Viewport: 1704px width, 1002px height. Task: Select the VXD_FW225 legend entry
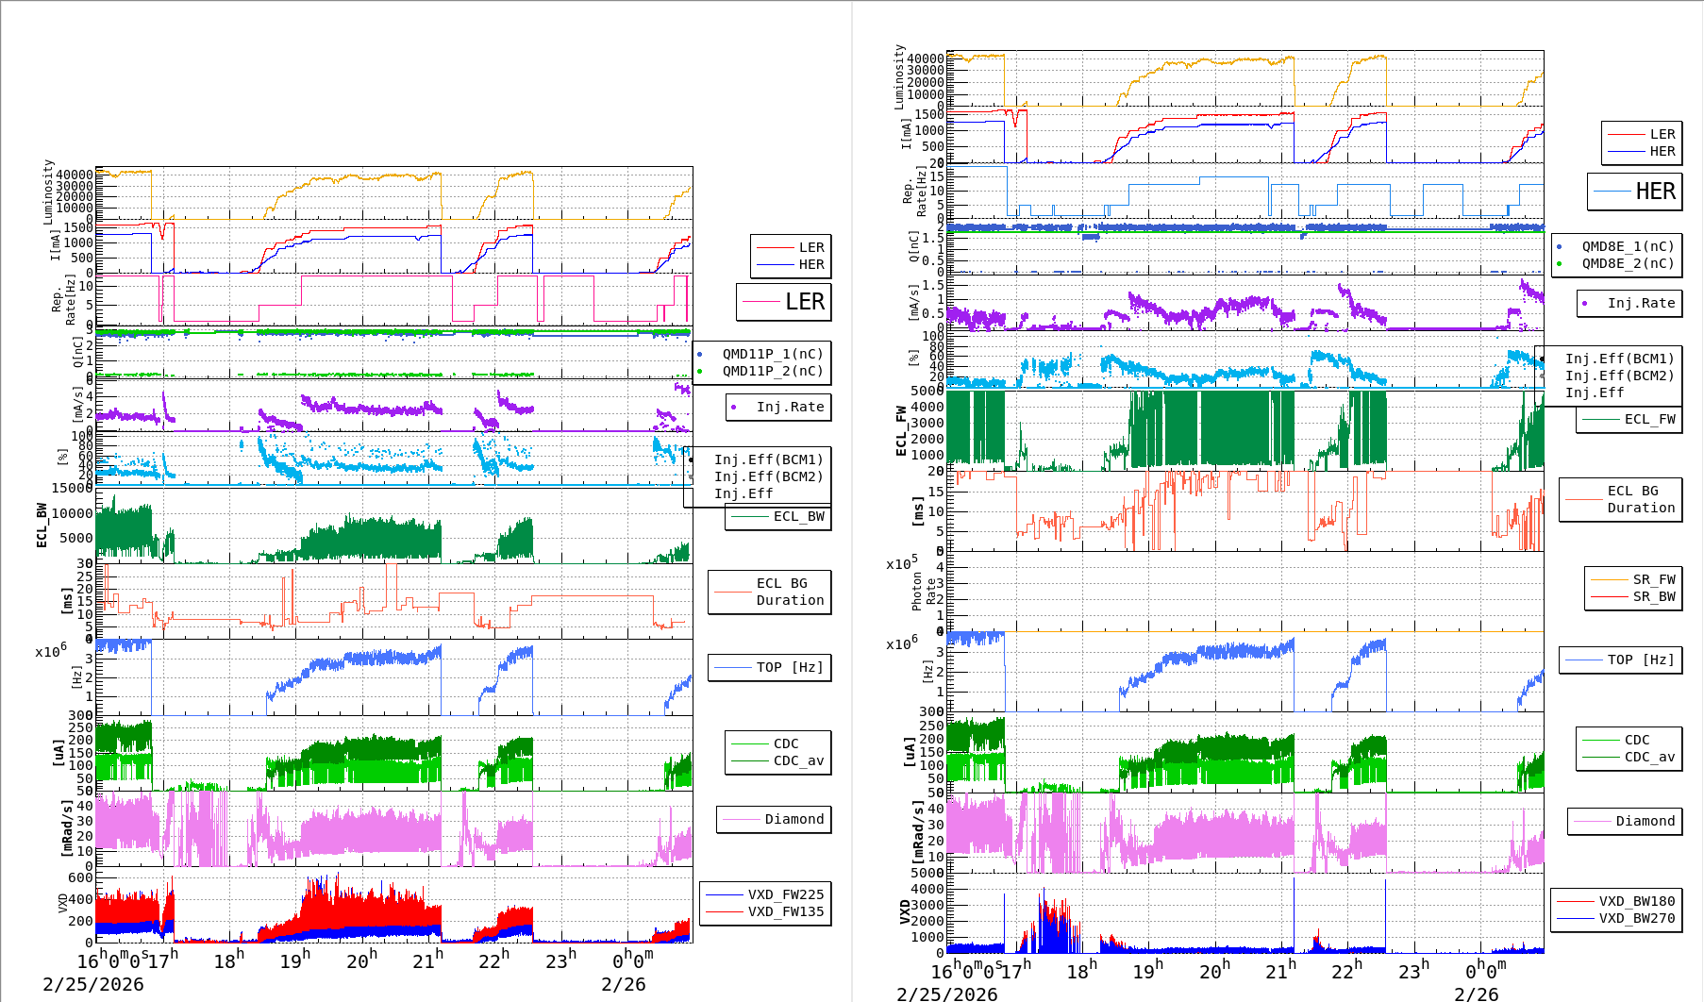pyautogui.click(x=785, y=894)
